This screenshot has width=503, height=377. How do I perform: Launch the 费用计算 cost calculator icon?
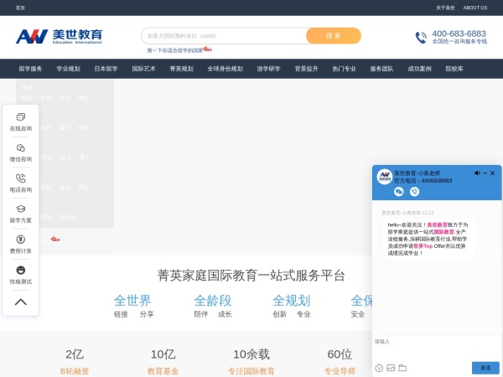tap(21, 240)
